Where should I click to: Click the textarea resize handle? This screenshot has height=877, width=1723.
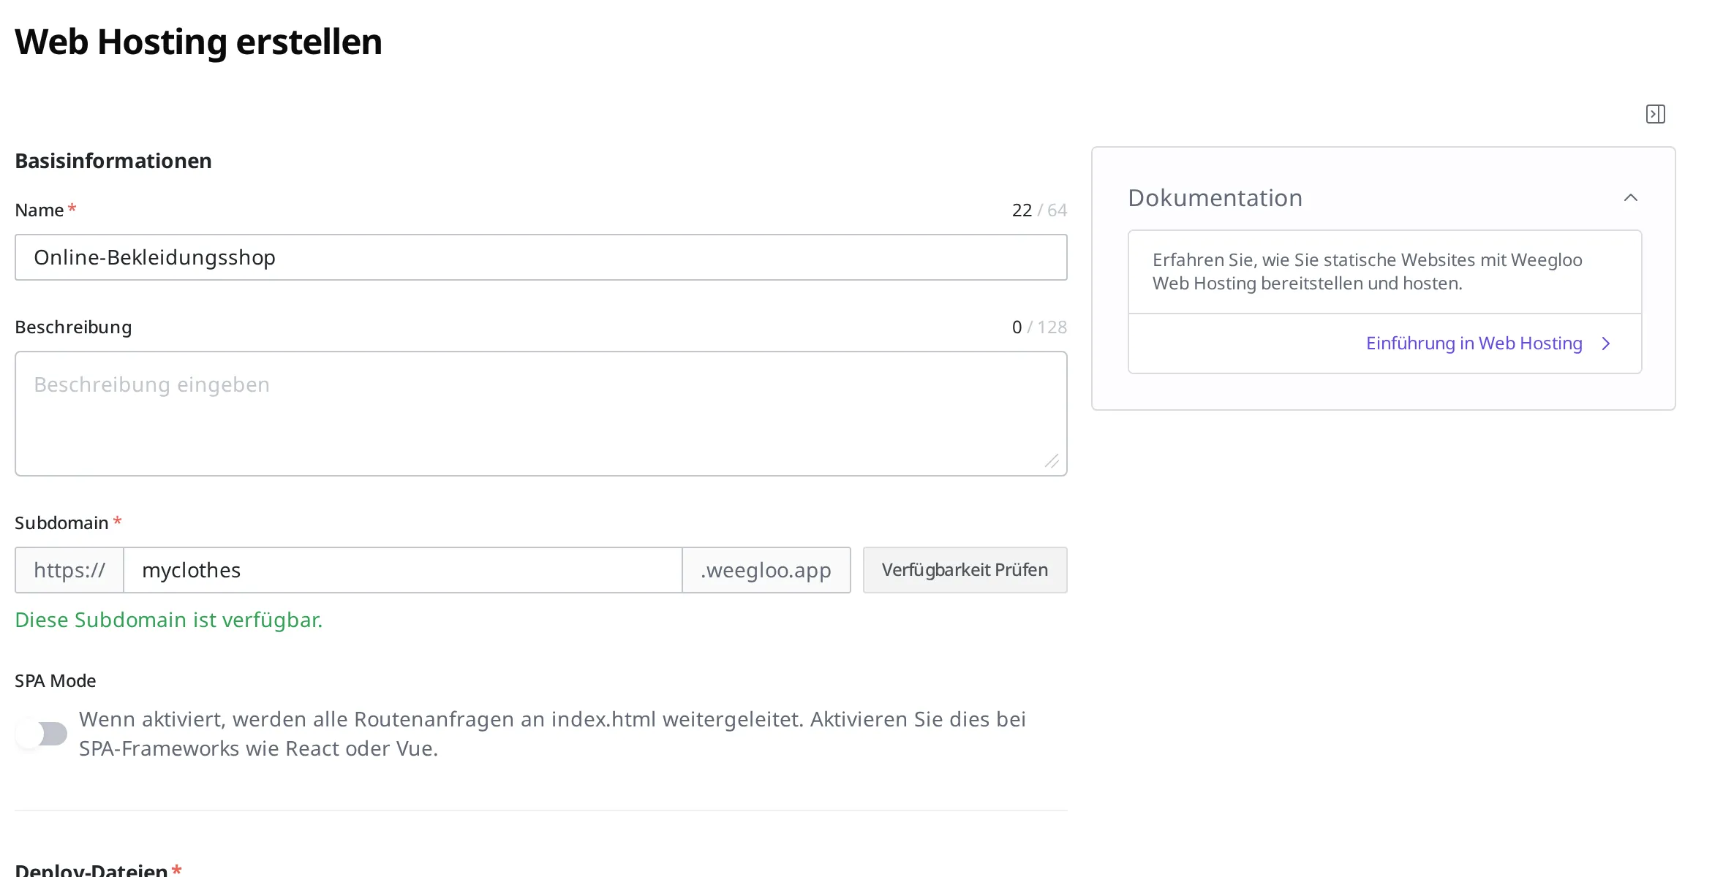tap(1052, 461)
